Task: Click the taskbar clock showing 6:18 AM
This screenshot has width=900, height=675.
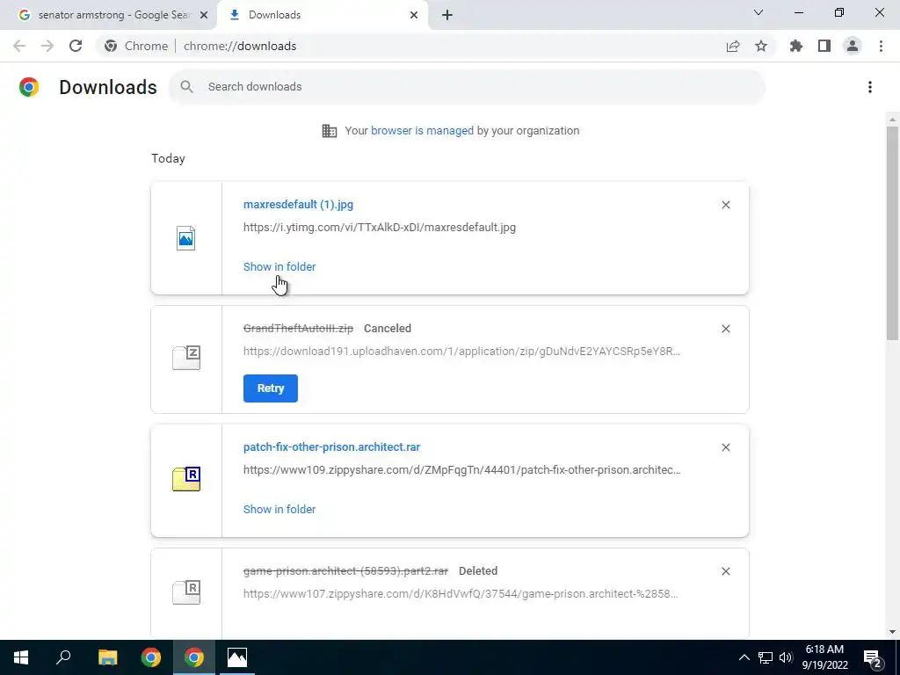Action: point(824,657)
